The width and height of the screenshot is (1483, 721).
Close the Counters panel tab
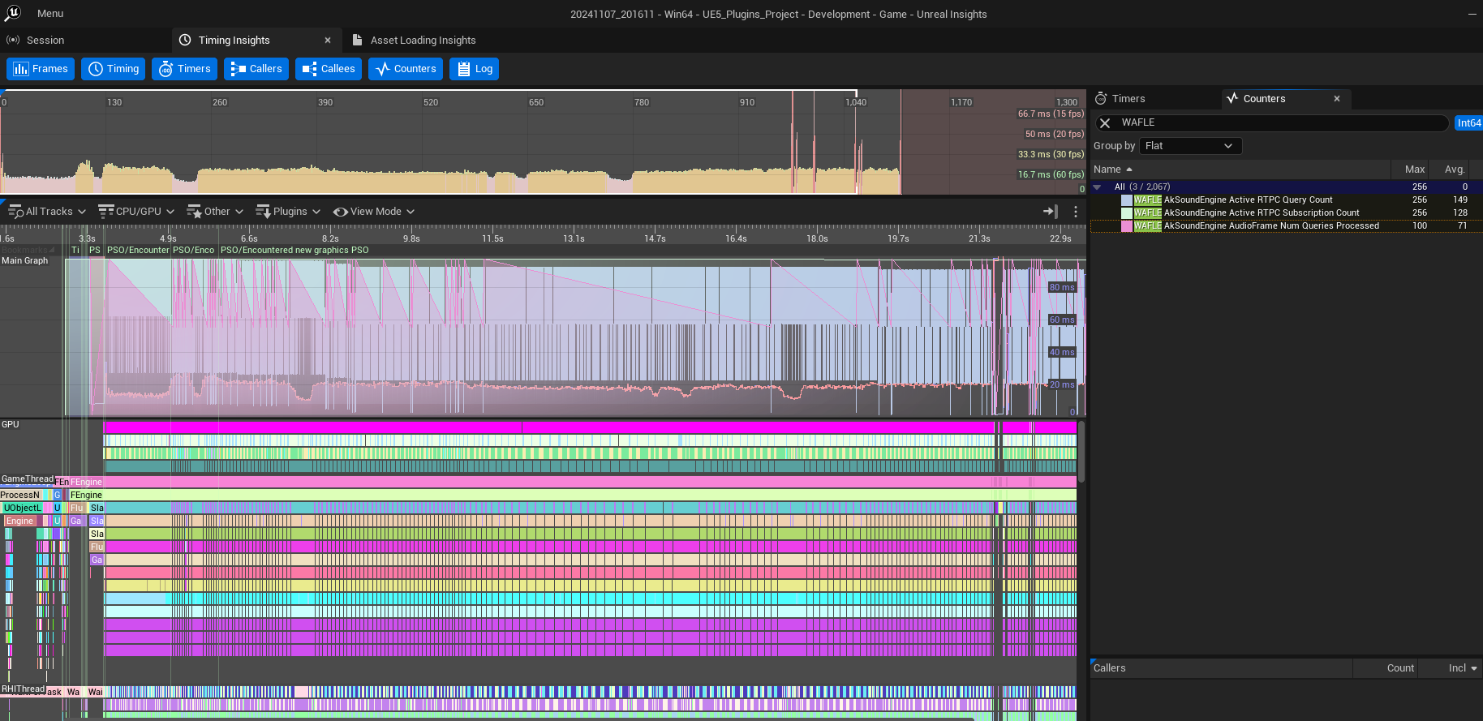click(1337, 99)
